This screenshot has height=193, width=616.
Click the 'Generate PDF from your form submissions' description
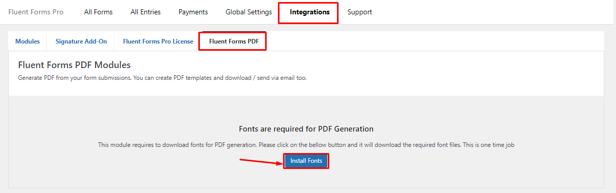point(162,78)
